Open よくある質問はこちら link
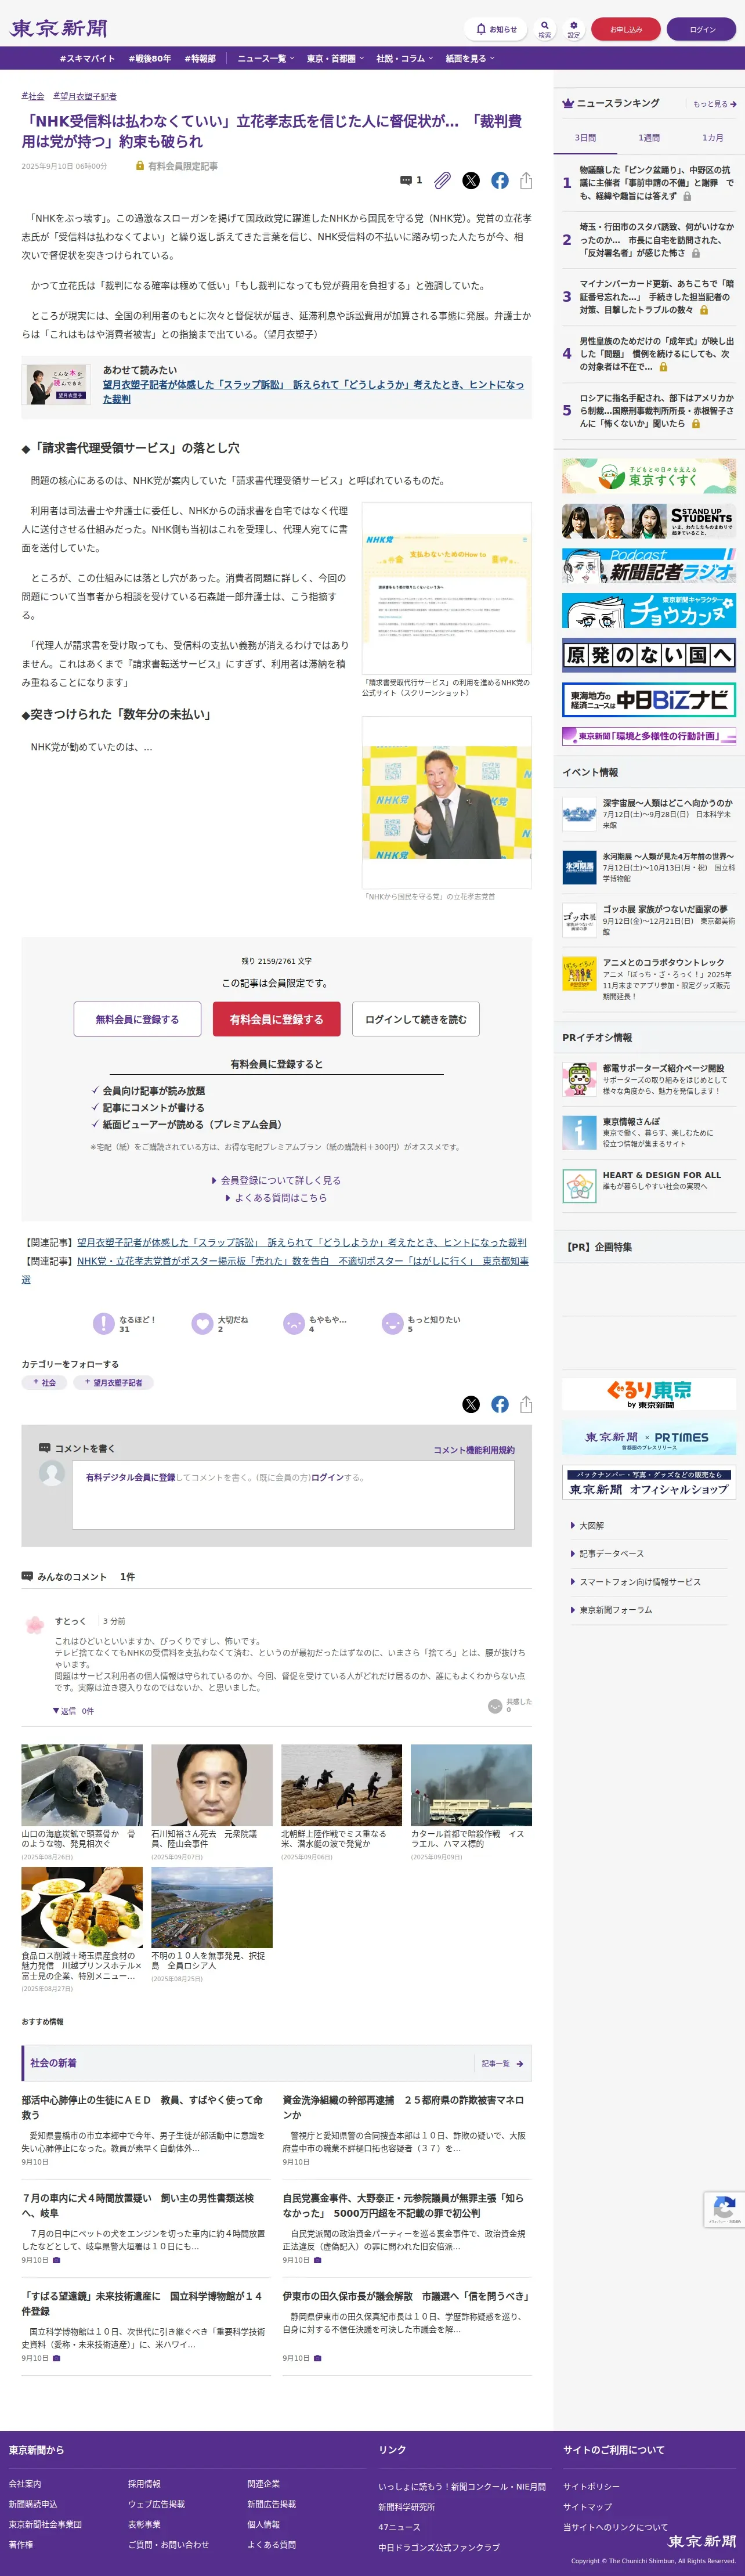745x2576 pixels. 277,1198
